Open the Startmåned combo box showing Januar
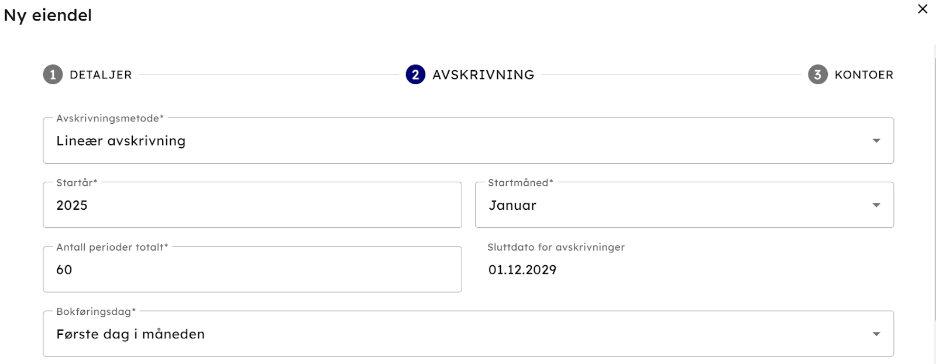Image resolution: width=936 pixels, height=364 pixels. click(x=673, y=205)
